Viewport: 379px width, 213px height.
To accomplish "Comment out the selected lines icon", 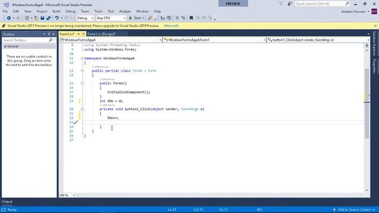I will 177,18.
